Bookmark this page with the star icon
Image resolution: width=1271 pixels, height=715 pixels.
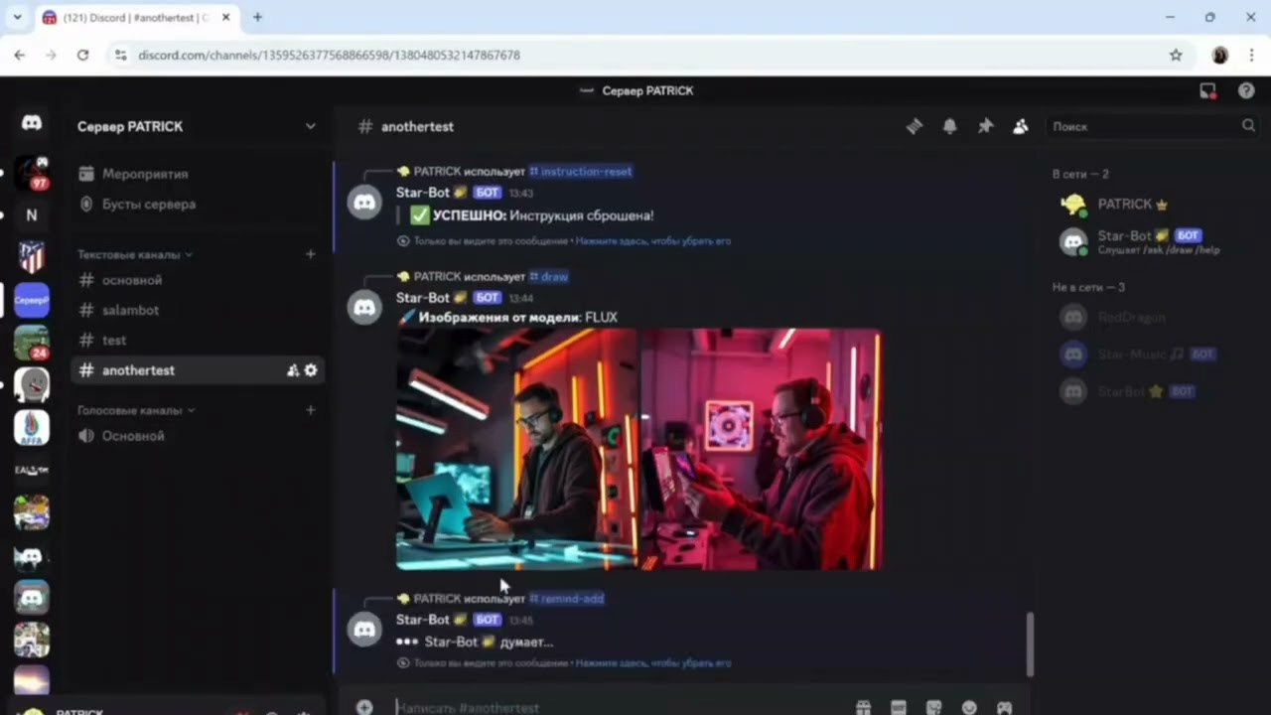point(1176,55)
